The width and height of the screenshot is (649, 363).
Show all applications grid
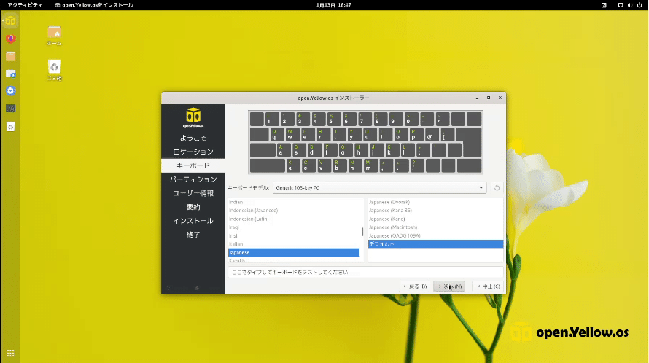click(10, 353)
